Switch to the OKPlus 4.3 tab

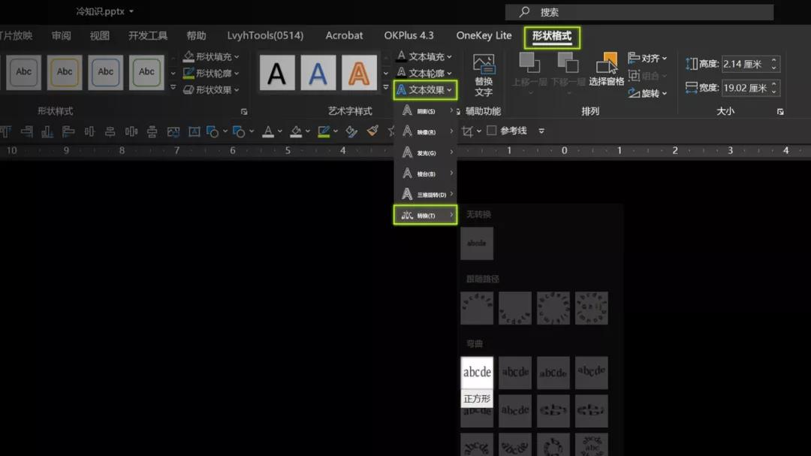coord(409,35)
